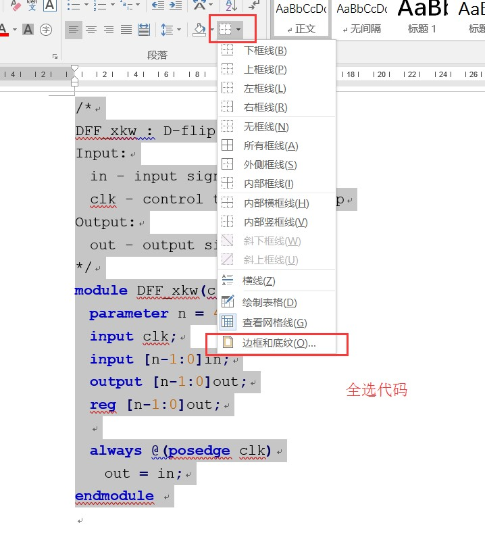Click the character border A icon
This screenshot has width=485, height=548.
click(50, 5)
